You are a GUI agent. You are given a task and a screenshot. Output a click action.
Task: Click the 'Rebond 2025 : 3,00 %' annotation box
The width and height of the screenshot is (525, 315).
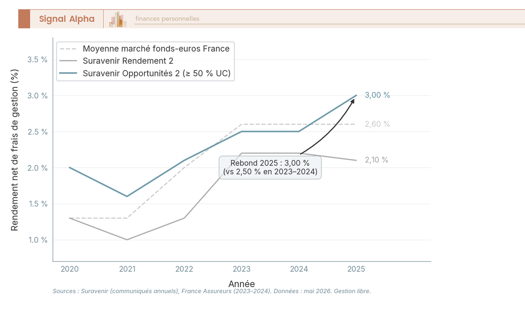click(270, 167)
